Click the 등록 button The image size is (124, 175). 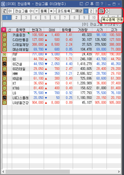[x=44, y=11]
